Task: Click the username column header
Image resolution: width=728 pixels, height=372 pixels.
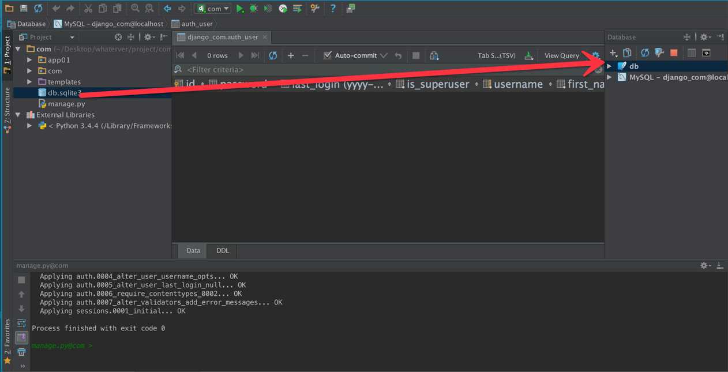Action: pos(517,84)
